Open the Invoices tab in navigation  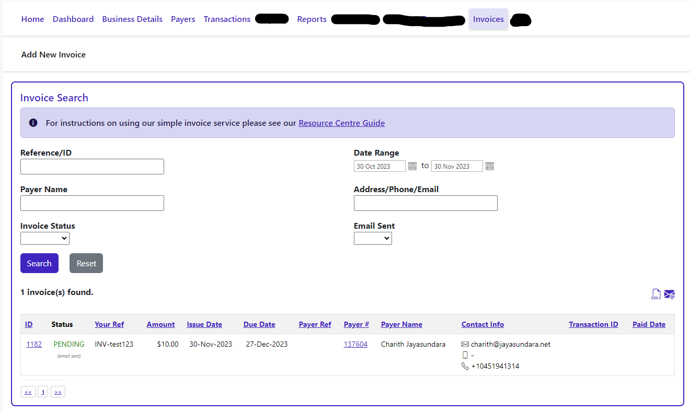(x=488, y=19)
